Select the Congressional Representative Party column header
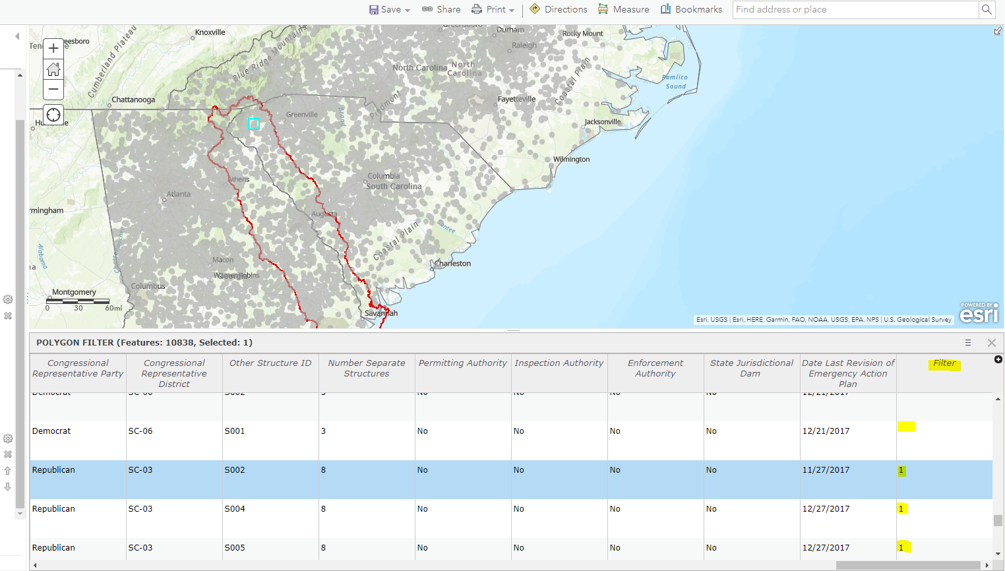The width and height of the screenshot is (1005, 571). (x=77, y=368)
